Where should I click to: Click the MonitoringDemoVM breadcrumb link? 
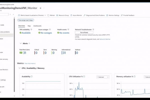(7, 4)
